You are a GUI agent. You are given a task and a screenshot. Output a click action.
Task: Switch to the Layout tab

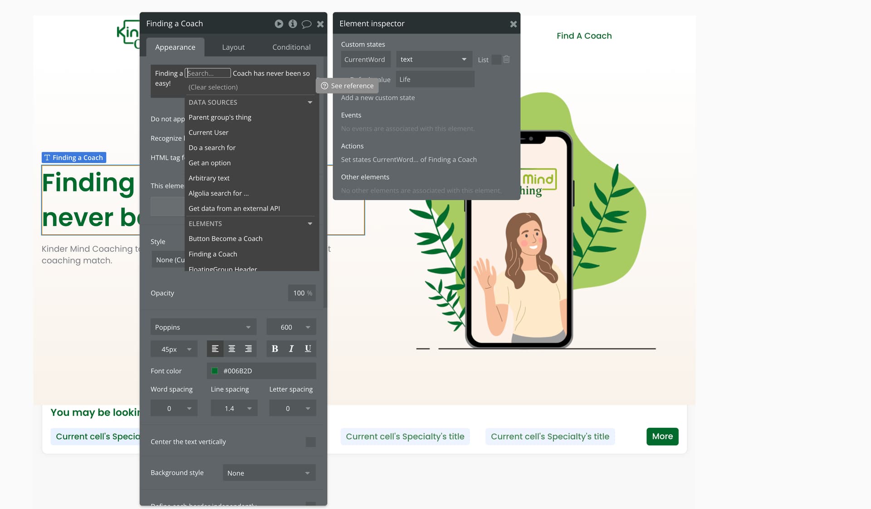click(x=233, y=47)
